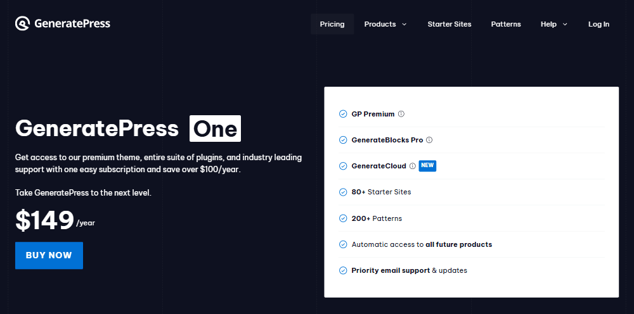Click the GenerateBlocks Pro feature label

pyautogui.click(x=387, y=140)
